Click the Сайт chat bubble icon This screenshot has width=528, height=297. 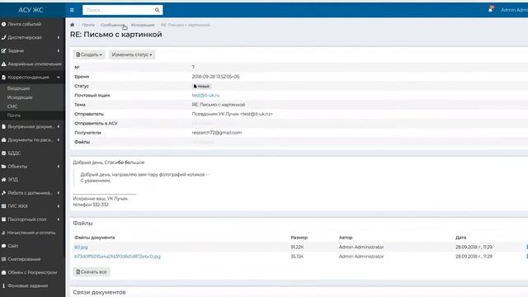3,246
